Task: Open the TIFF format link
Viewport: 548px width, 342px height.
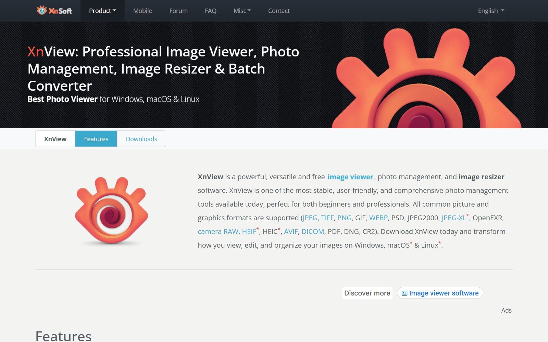Action: [x=327, y=218]
